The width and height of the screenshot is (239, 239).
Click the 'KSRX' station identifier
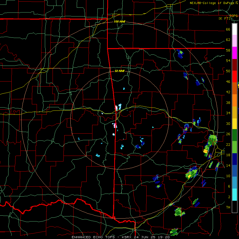pyautogui.click(x=127, y=237)
